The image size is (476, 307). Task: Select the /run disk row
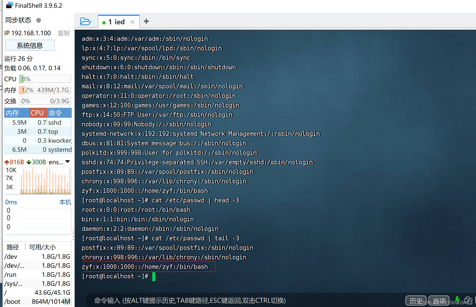37,274
